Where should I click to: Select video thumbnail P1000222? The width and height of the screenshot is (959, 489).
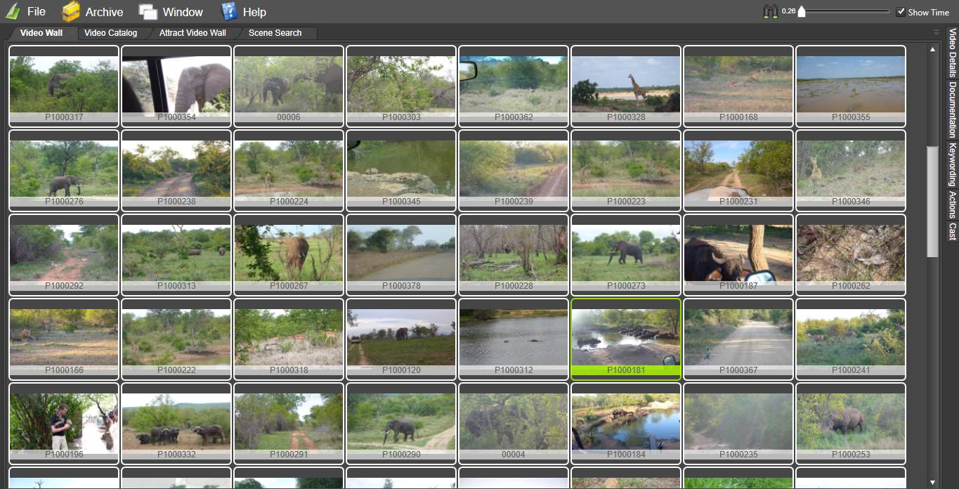[176, 339]
